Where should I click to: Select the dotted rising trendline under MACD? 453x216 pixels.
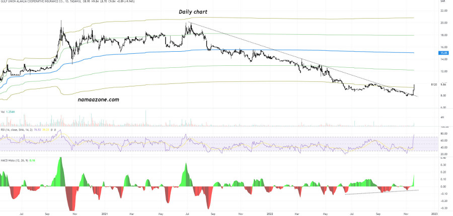[383, 192]
